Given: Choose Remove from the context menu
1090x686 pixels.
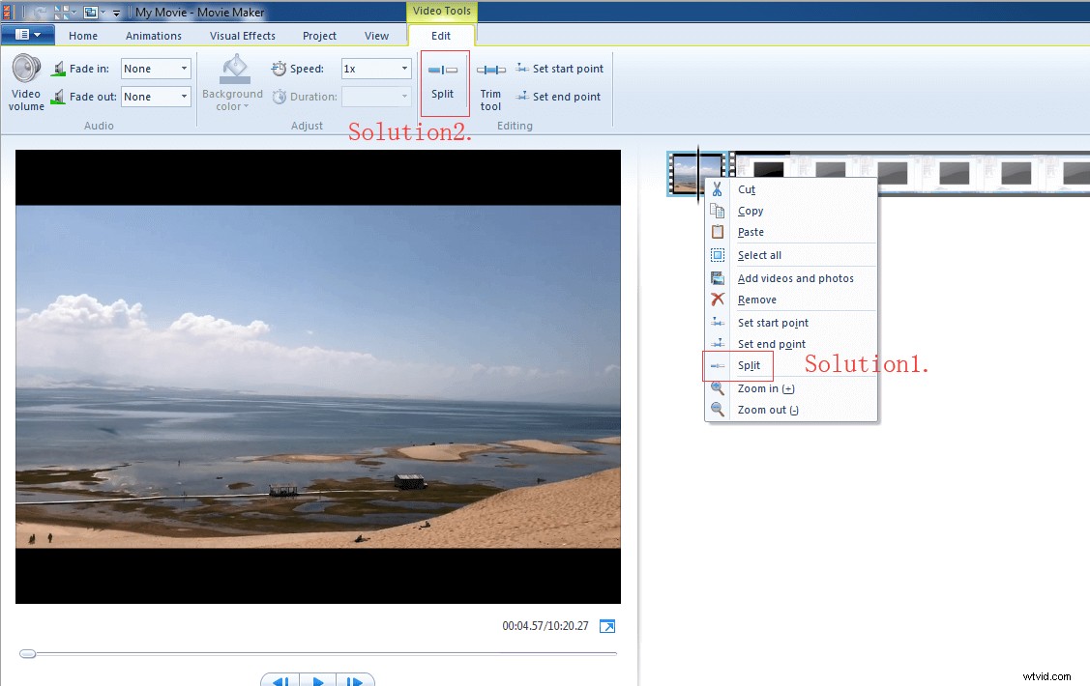Looking at the screenshot, I should (757, 300).
